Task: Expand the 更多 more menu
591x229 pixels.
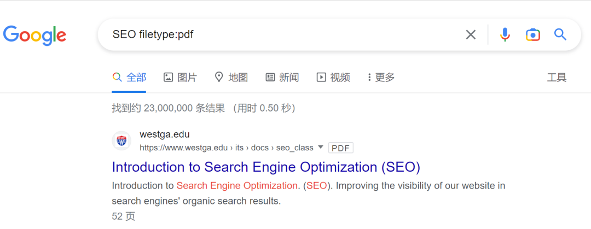Action: 381,78
